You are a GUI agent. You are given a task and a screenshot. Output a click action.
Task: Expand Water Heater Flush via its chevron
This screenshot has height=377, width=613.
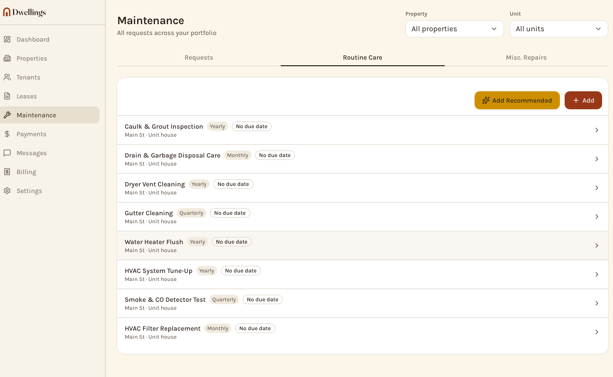pos(597,245)
